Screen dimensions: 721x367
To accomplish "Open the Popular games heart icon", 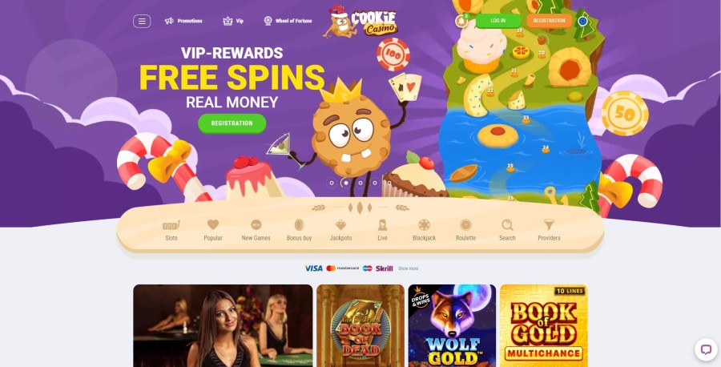I will (213, 225).
